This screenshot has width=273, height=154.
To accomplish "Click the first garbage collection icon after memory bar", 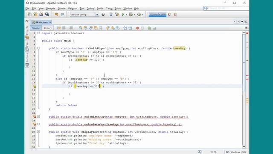I will click(169, 15).
